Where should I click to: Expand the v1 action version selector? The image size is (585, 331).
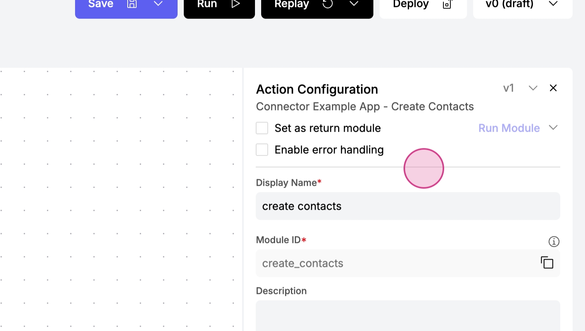[533, 88]
